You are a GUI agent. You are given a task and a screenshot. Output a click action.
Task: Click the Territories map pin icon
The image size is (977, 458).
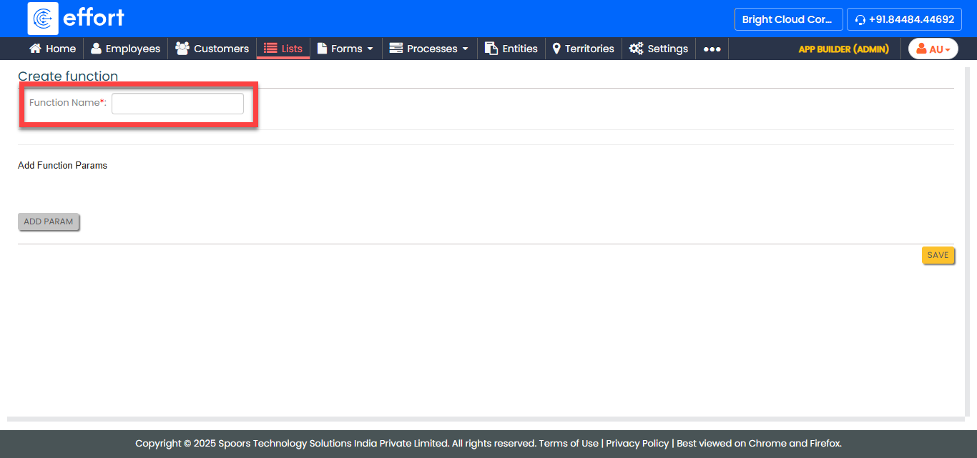[x=556, y=49]
